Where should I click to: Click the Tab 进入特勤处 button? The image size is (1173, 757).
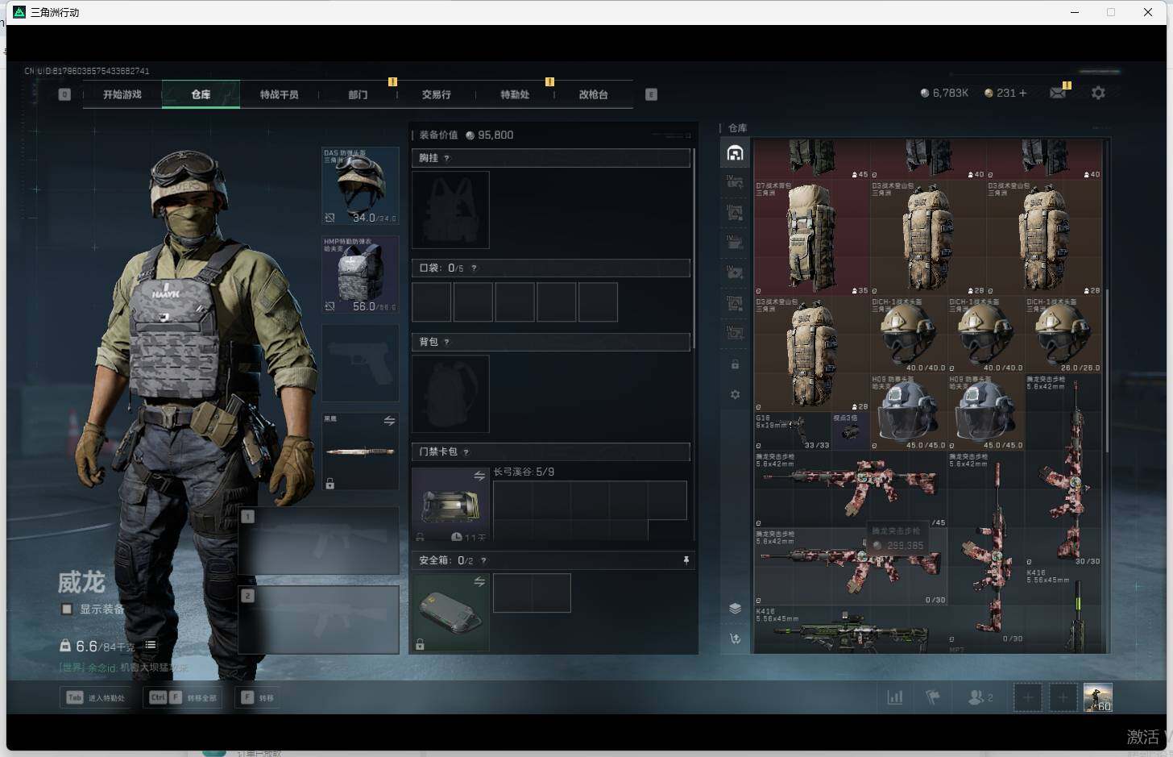tap(97, 697)
